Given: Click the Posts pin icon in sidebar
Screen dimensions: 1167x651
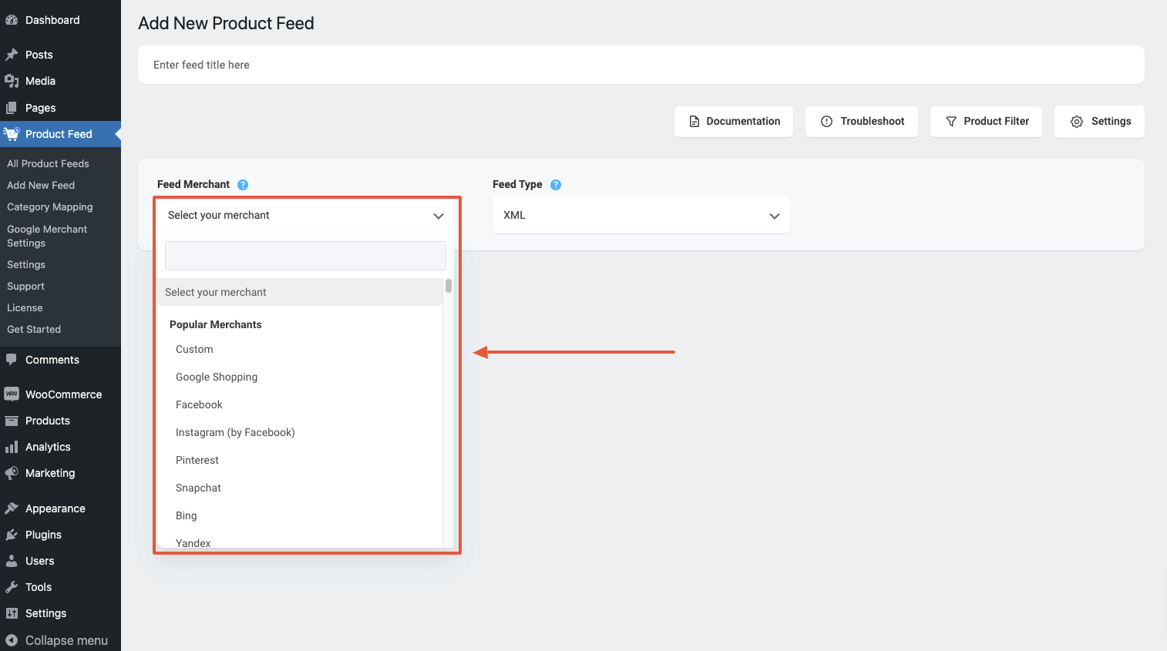Looking at the screenshot, I should click(x=12, y=54).
